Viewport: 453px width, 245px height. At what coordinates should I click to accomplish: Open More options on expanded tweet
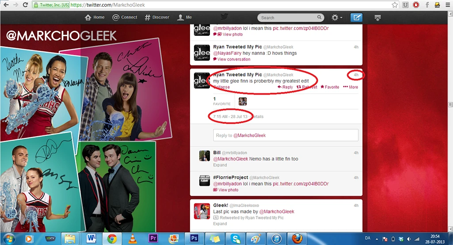pyautogui.click(x=350, y=87)
